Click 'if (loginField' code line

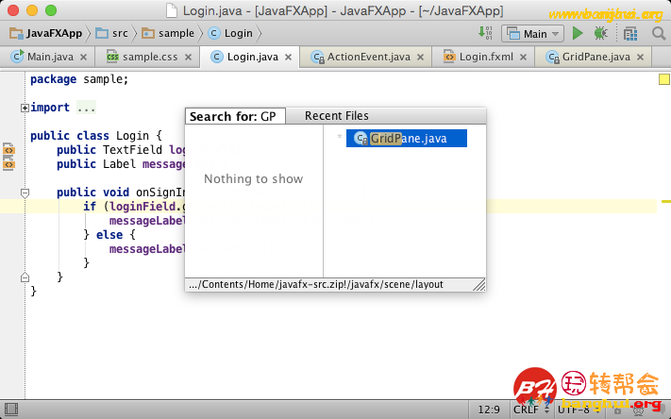click(x=134, y=207)
